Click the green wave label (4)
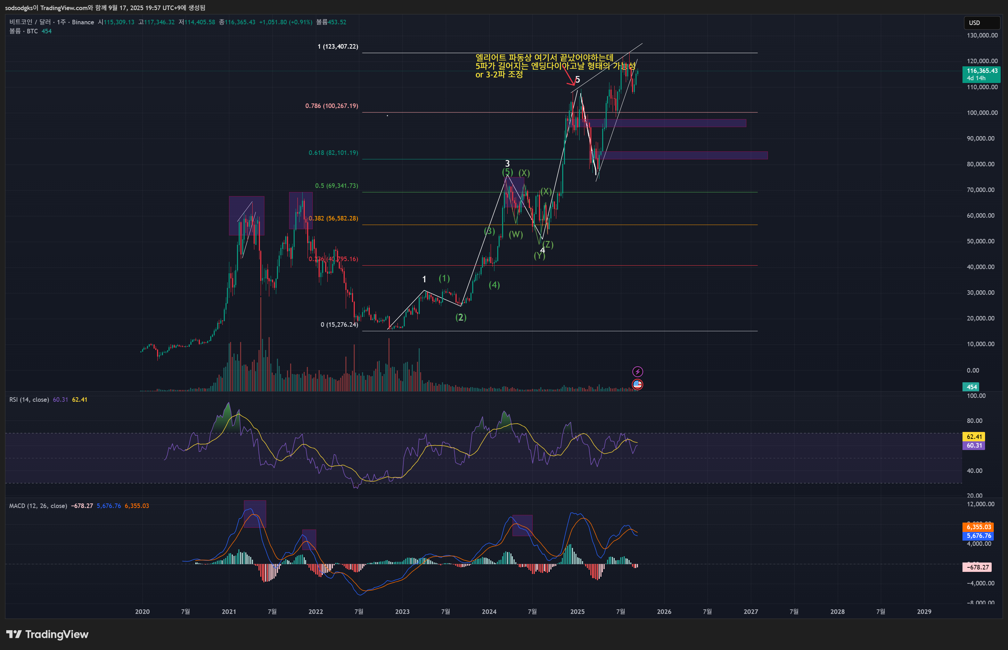The image size is (1008, 650). point(494,285)
